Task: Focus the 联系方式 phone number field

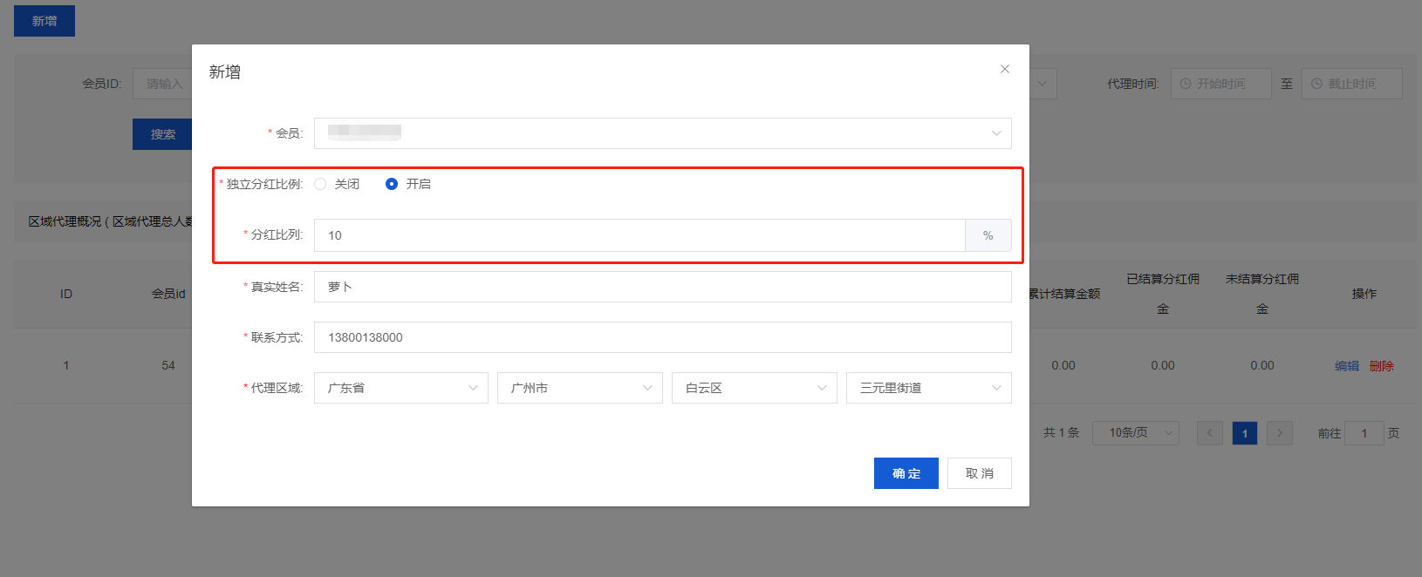Action: point(662,337)
